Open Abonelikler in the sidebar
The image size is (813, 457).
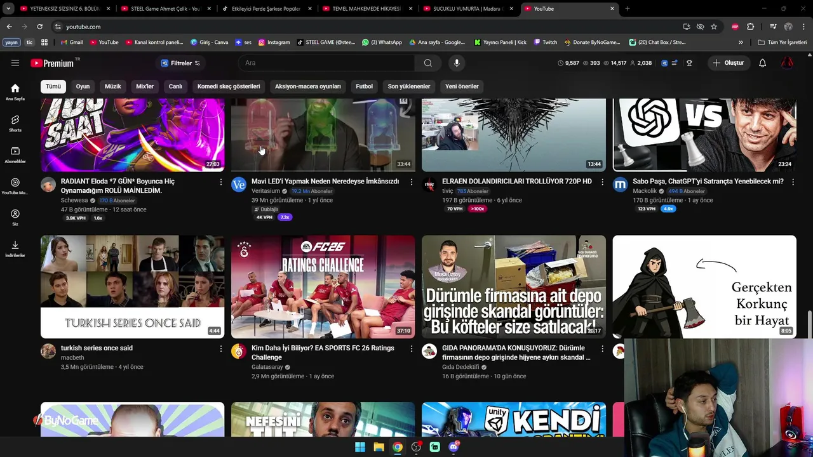[x=15, y=154]
